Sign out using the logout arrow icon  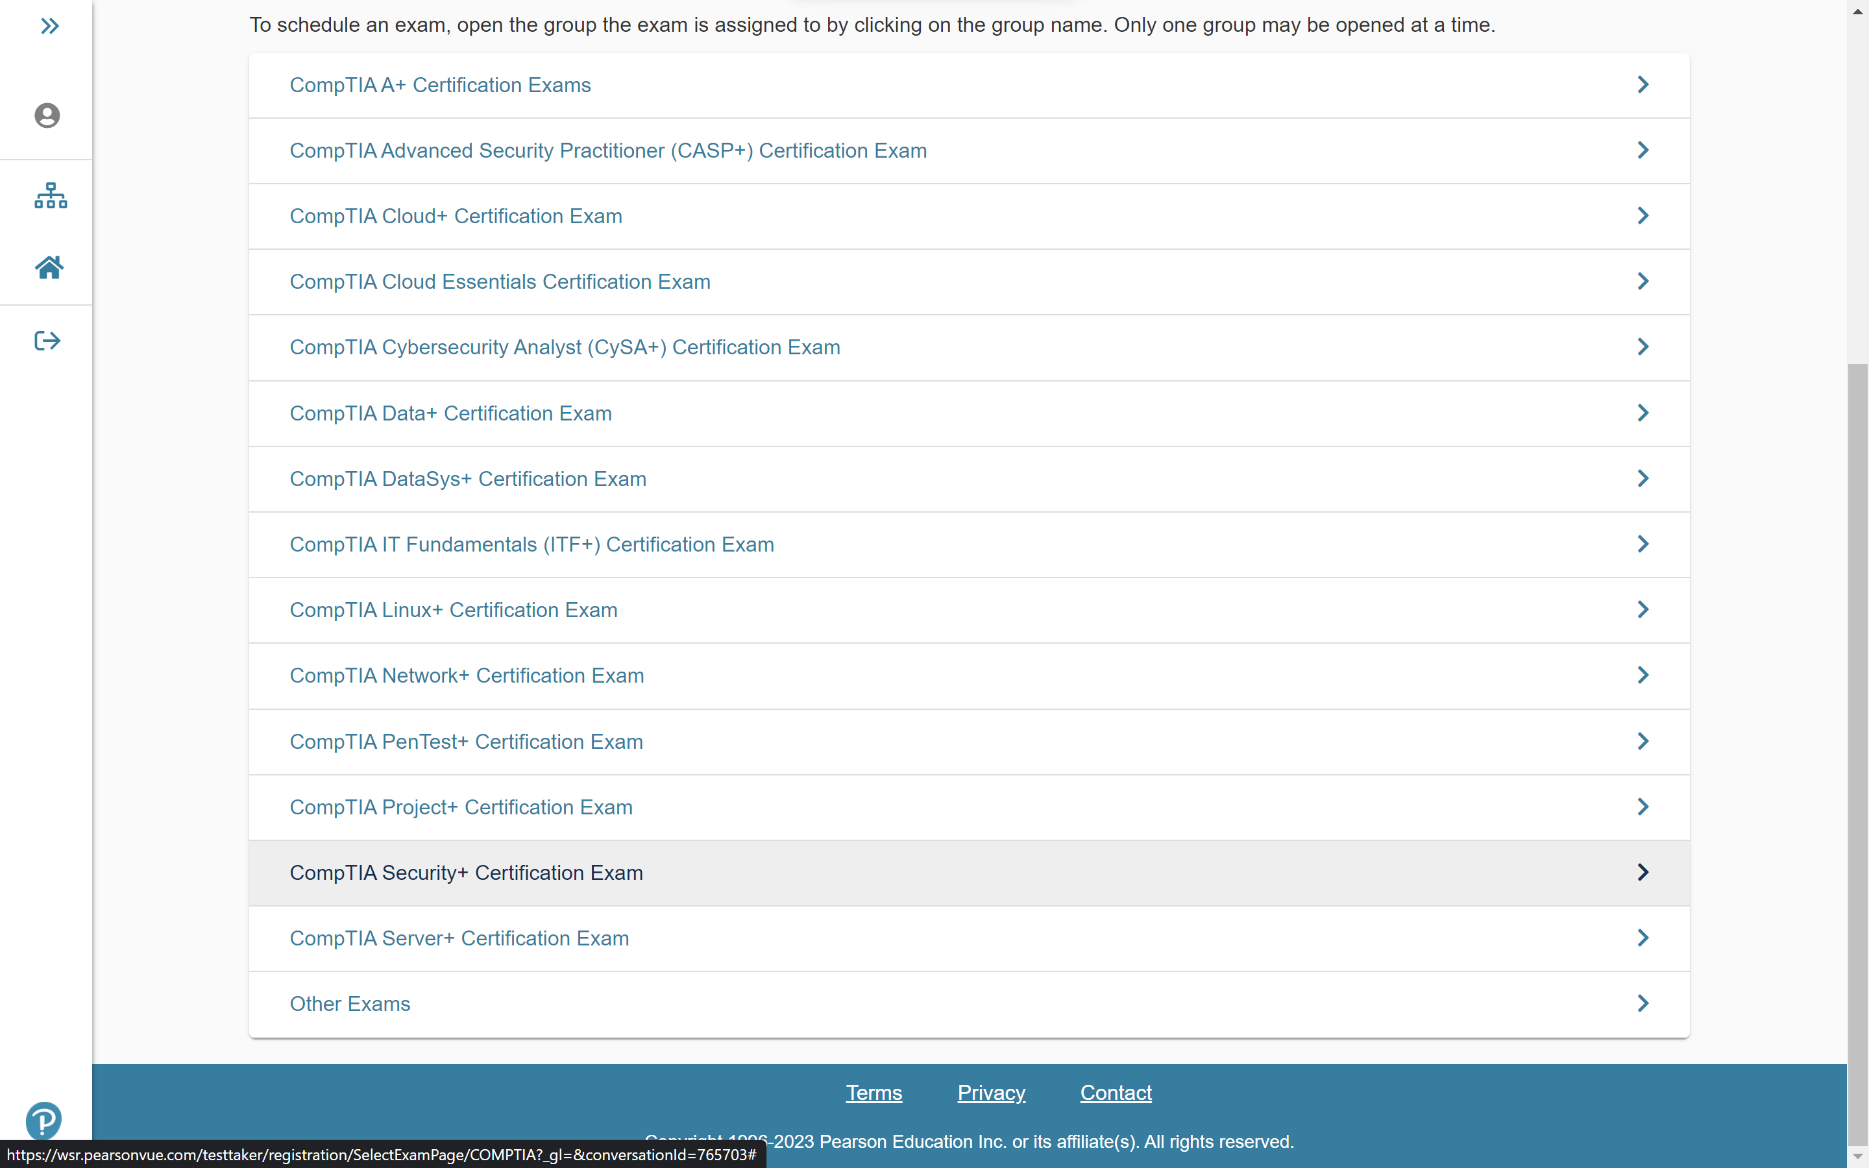[x=47, y=341]
